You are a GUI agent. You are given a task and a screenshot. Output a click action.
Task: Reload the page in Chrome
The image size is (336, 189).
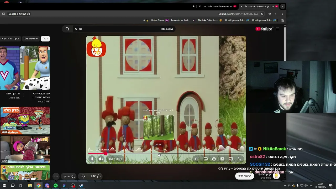pyautogui.click(x=270, y=14)
